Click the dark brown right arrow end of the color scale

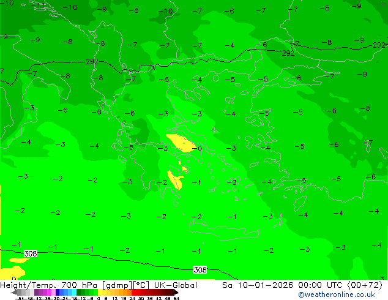coord(176,292)
